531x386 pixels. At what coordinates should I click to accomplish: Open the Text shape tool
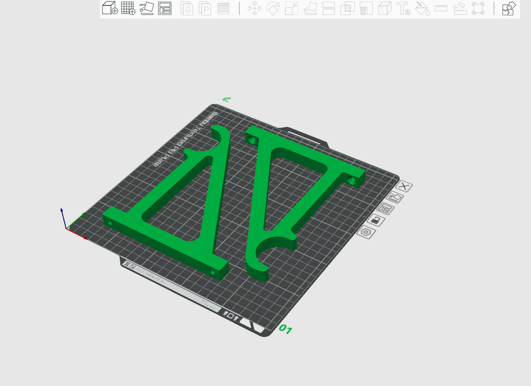(x=403, y=8)
